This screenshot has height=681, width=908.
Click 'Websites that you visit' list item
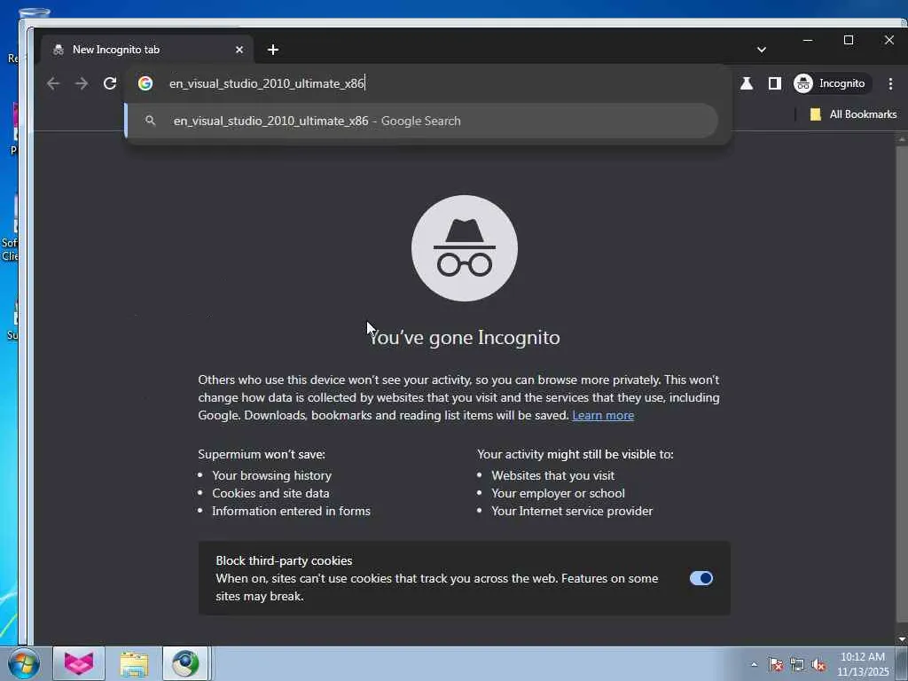pyautogui.click(x=553, y=475)
